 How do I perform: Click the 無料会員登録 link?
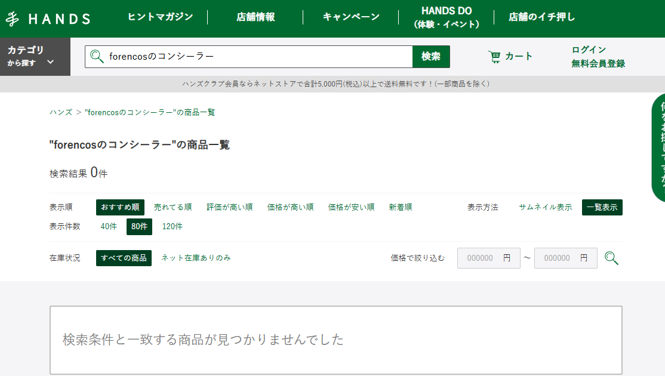click(x=598, y=64)
